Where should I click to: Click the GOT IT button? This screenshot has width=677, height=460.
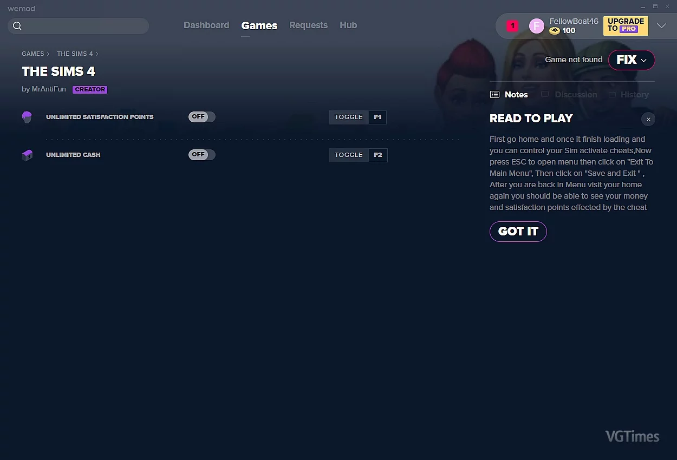[518, 232]
